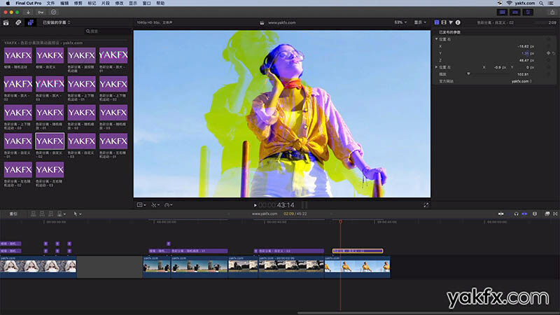Expand the second position parameter group
Viewport: 560px width, 315px height.
(x=436, y=67)
